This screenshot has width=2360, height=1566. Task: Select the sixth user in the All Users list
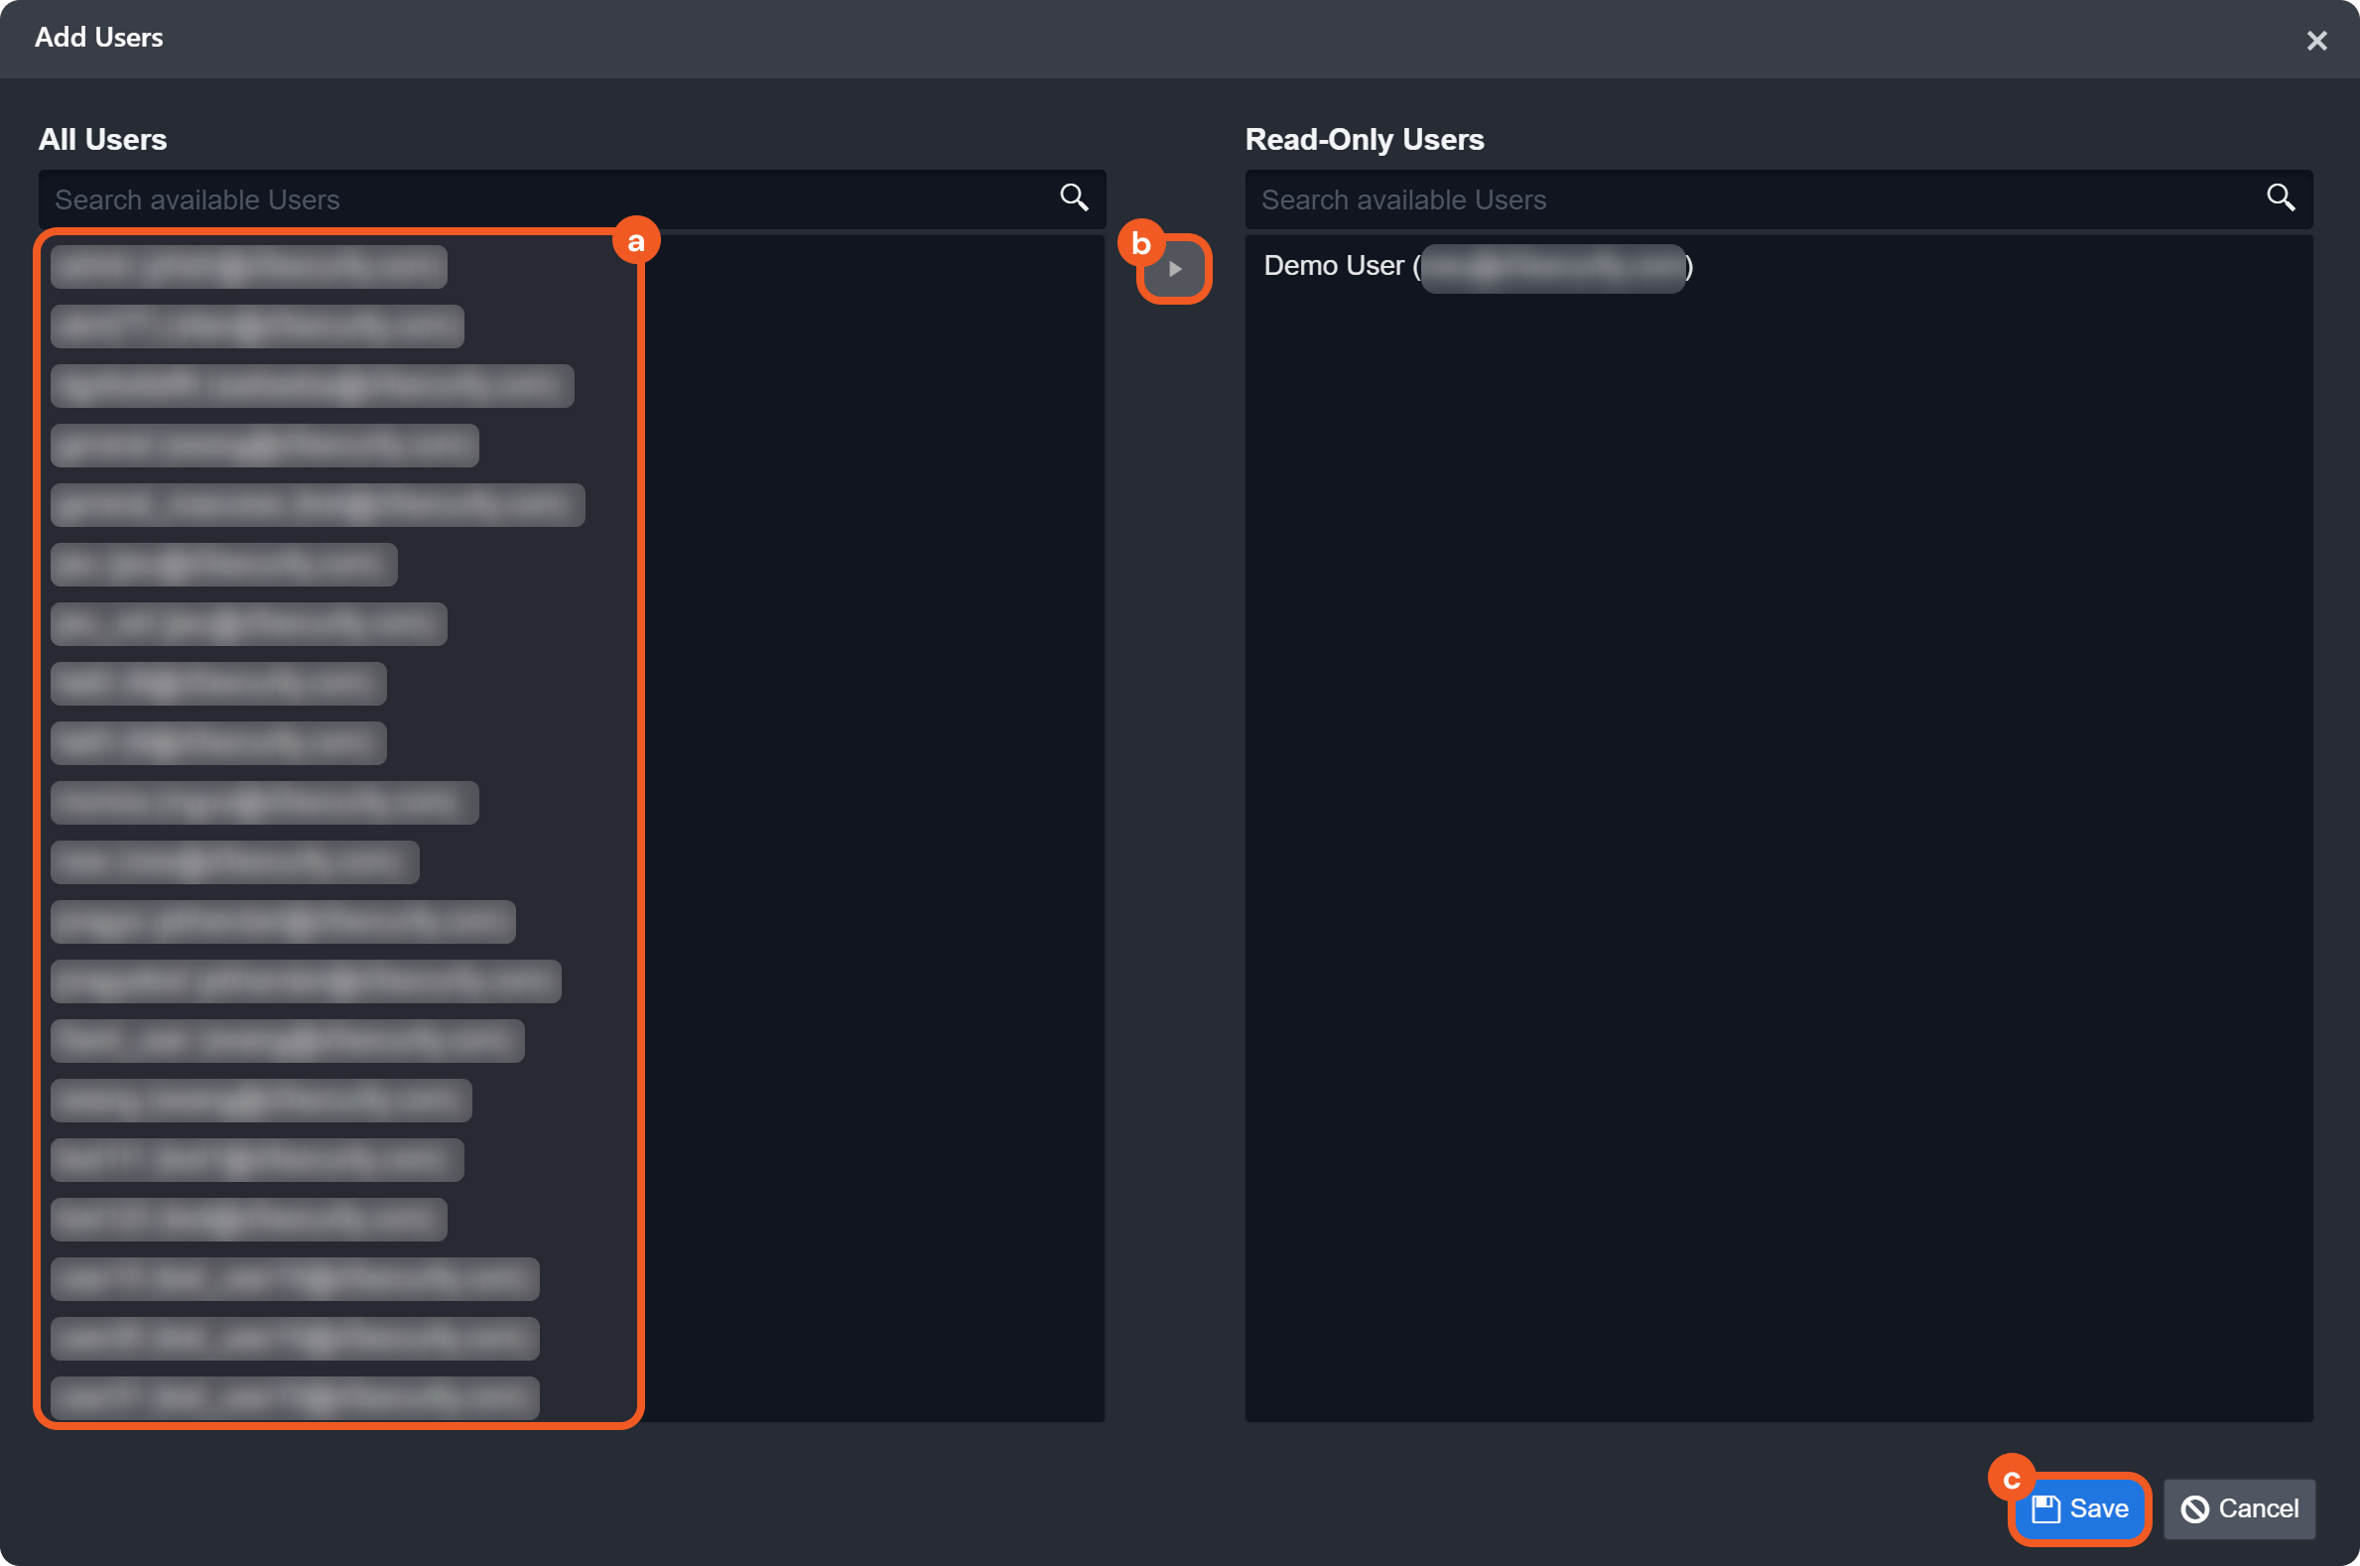[x=223, y=565]
